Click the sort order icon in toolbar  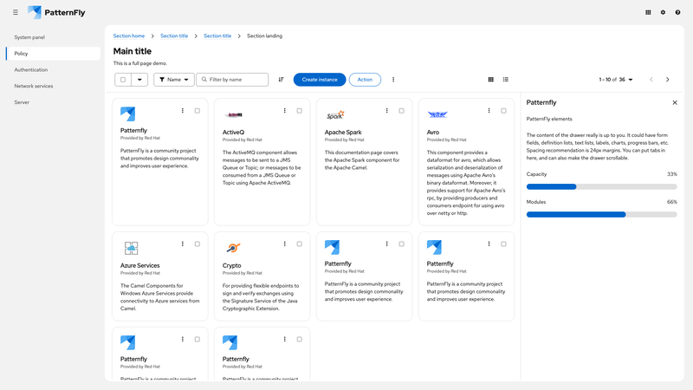click(x=281, y=80)
